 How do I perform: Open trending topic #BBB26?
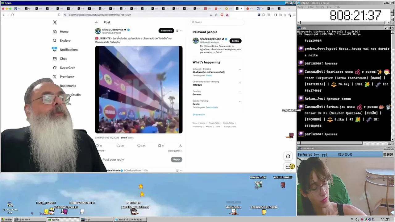click(x=197, y=85)
